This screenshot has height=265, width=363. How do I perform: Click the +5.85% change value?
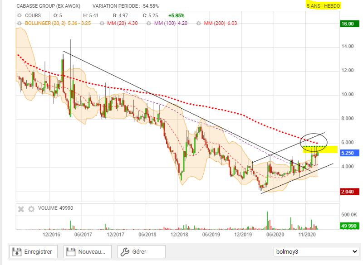tap(177, 15)
